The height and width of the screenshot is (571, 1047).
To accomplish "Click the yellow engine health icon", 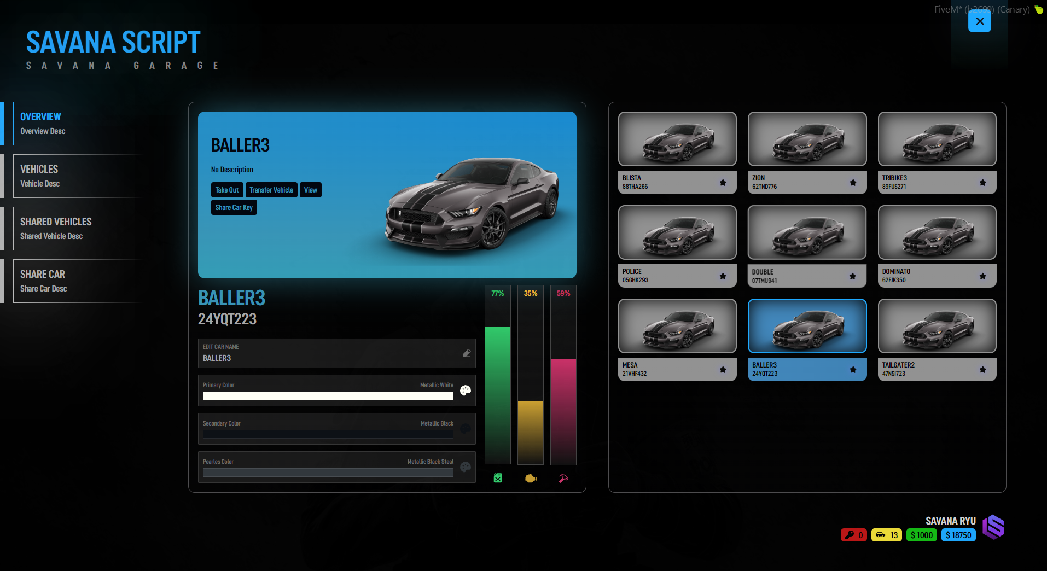I will (x=531, y=479).
